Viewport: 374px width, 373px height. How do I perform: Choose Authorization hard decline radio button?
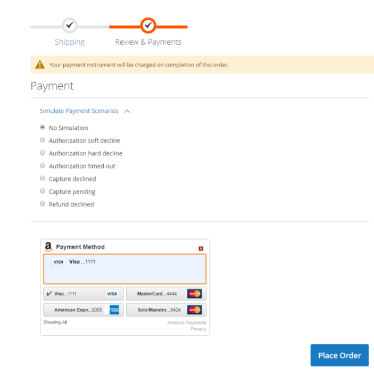click(x=43, y=152)
